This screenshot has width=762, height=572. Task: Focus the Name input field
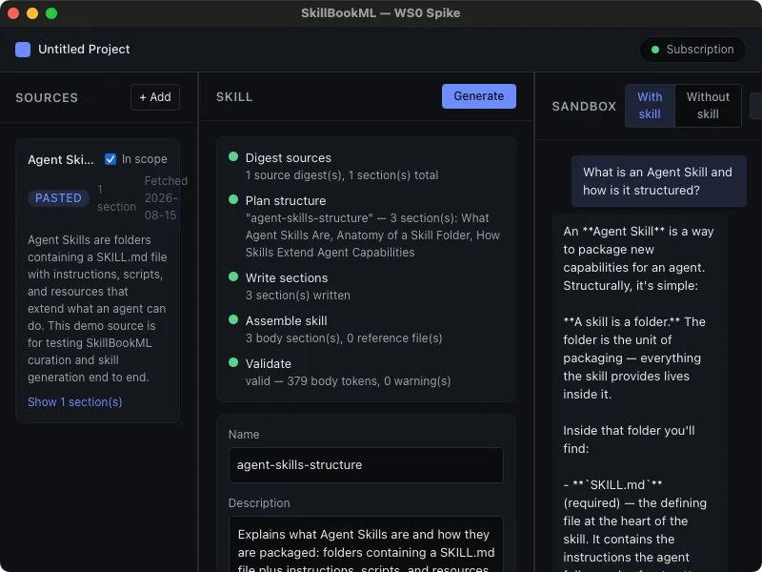tap(366, 465)
